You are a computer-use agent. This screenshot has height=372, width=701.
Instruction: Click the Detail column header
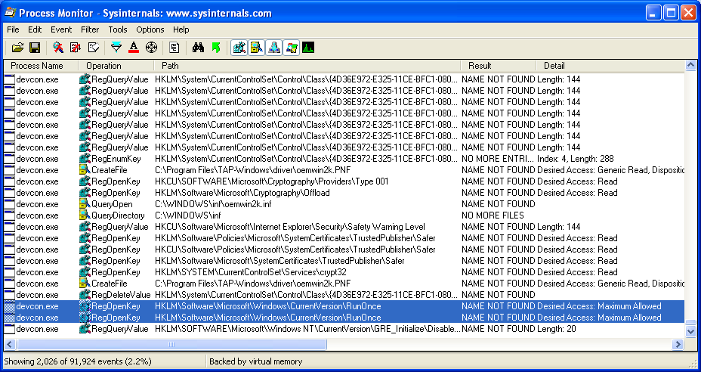click(x=610, y=66)
